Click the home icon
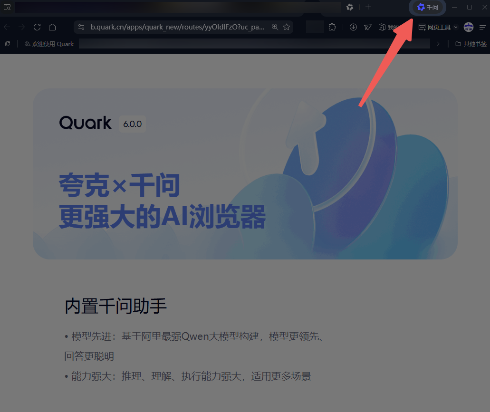The width and height of the screenshot is (490, 412). tap(52, 27)
